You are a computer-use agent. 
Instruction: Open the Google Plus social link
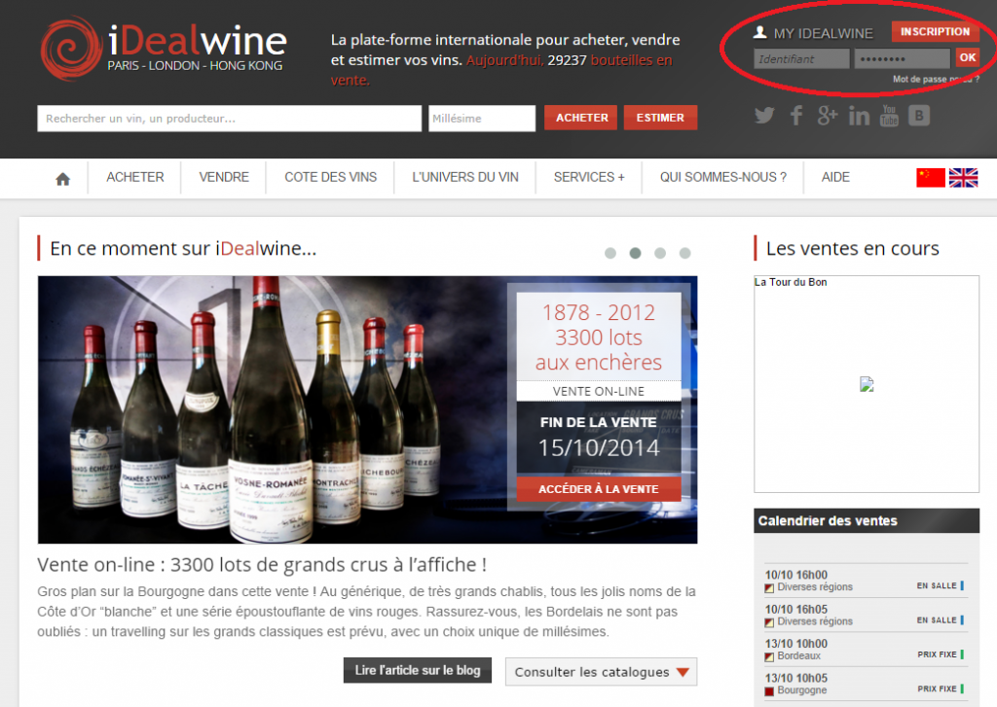(x=828, y=116)
